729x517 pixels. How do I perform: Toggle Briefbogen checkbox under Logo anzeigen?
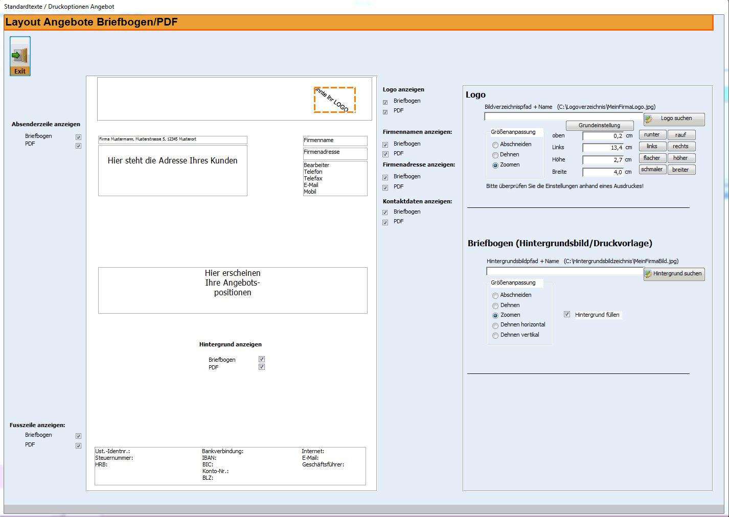385,102
